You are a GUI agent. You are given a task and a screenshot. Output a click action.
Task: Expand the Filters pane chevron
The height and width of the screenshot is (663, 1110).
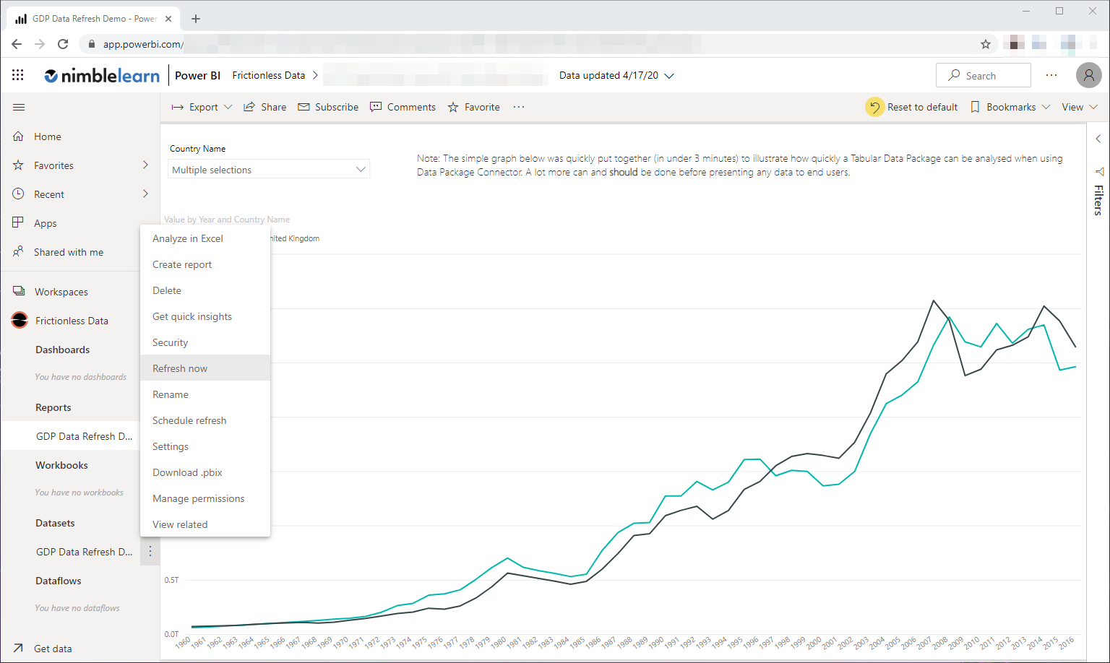tap(1098, 139)
